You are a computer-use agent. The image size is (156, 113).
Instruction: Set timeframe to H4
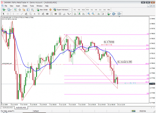click(96, 10)
